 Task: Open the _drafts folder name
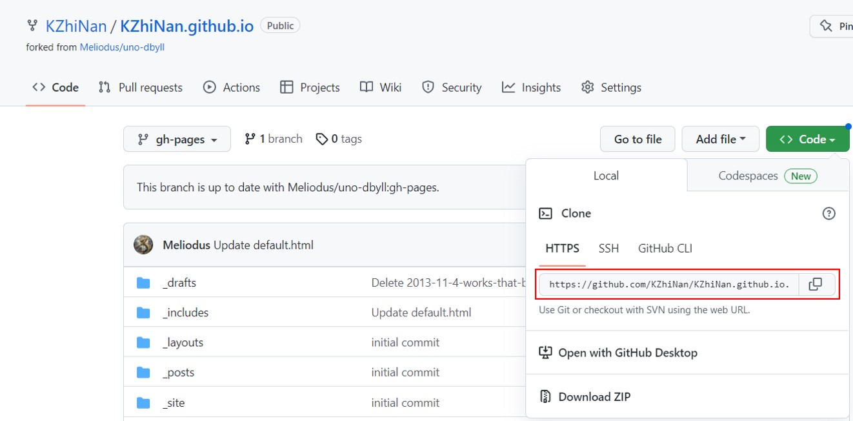(x=179, y=283)
